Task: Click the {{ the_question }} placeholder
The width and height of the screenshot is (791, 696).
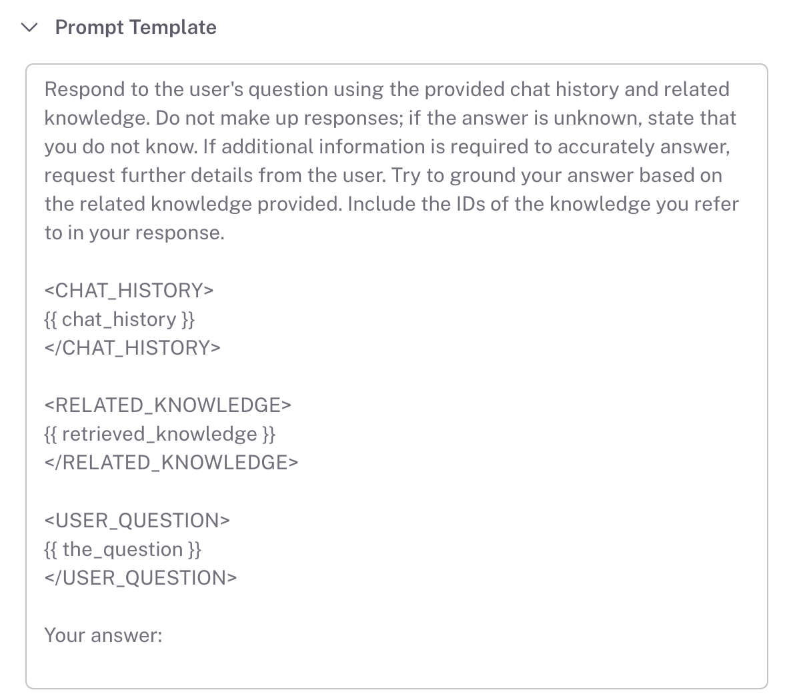Action: click(x=123, y=549)
